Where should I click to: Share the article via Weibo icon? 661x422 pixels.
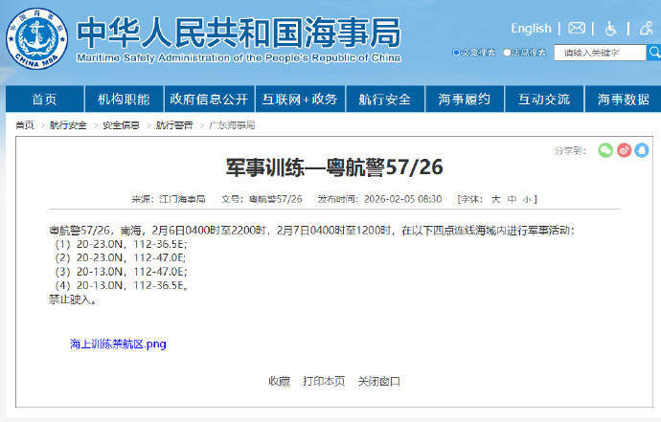(x=624, y=150)
